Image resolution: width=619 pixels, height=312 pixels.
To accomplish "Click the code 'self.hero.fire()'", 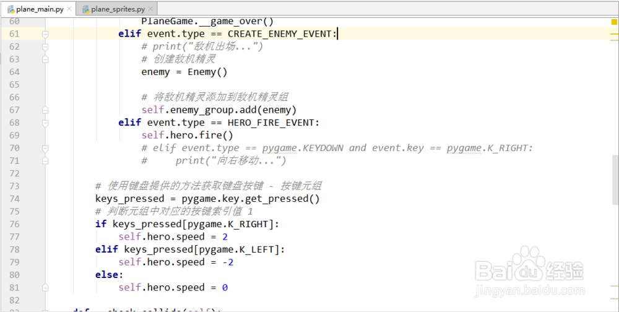I will point(187,136).
